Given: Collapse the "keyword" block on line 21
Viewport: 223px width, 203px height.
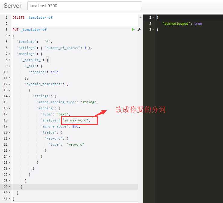Looking at the screenshot, I should 10,138.
